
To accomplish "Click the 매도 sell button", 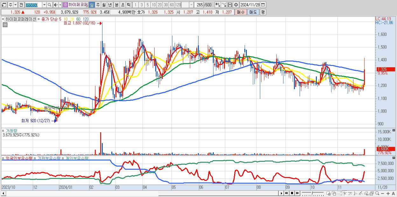I will [x=253, y=12].
